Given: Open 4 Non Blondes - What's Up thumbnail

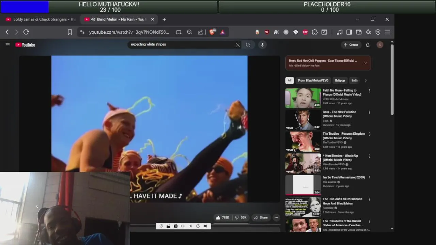Looking at the screenshot, I should coord(303,164).
